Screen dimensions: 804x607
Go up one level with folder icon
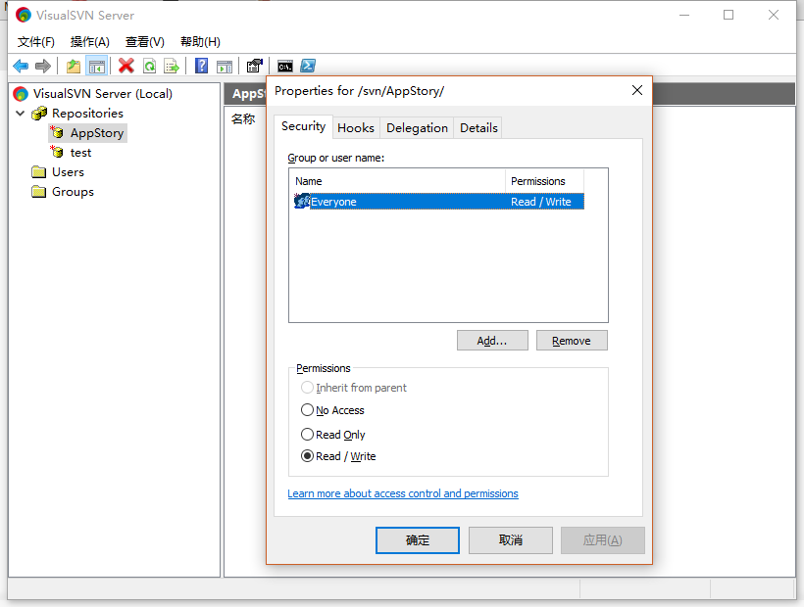(x=74, y=66)
